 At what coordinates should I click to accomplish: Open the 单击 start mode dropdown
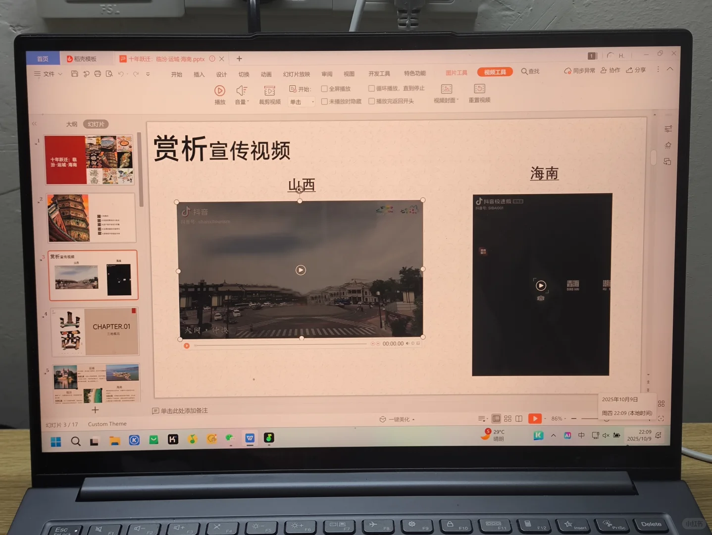click(302, 102)
